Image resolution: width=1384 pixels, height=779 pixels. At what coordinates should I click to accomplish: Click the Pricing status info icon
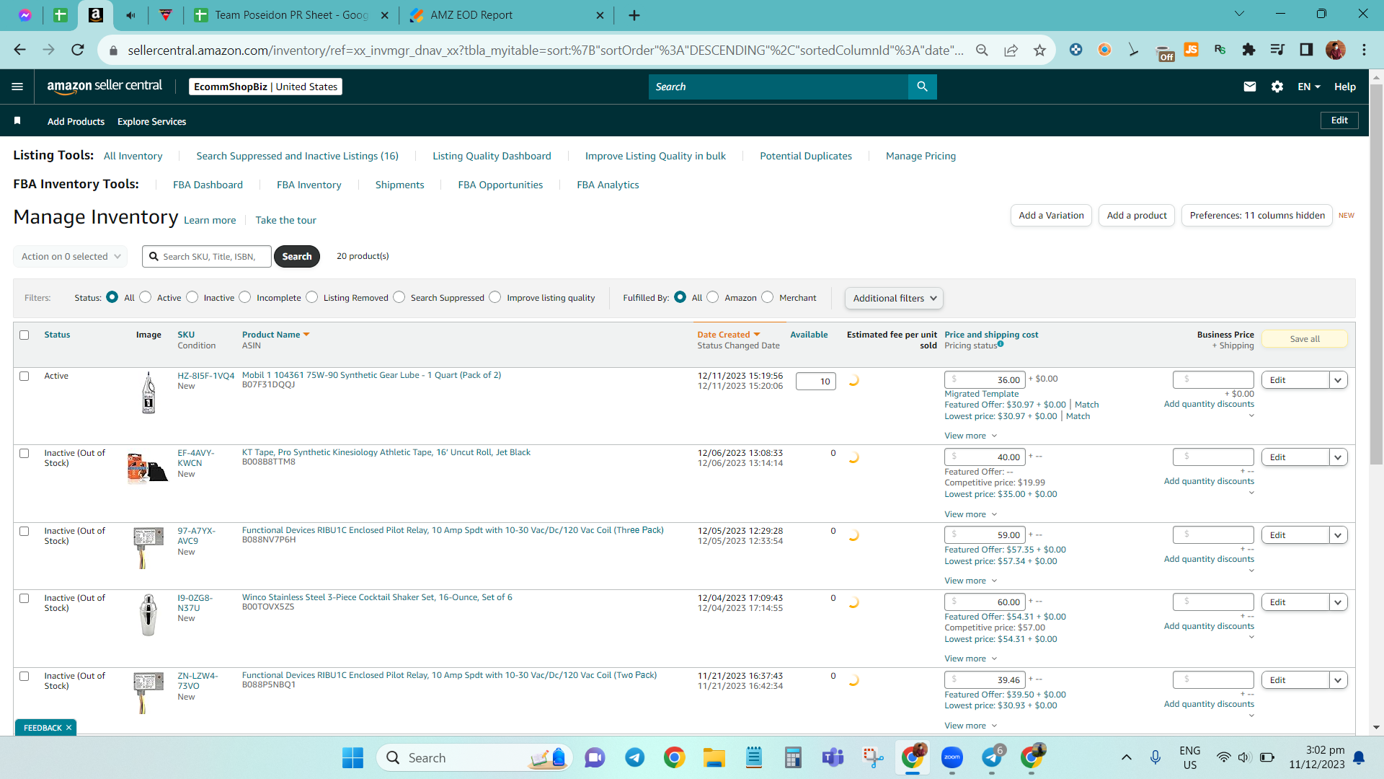1001,344
